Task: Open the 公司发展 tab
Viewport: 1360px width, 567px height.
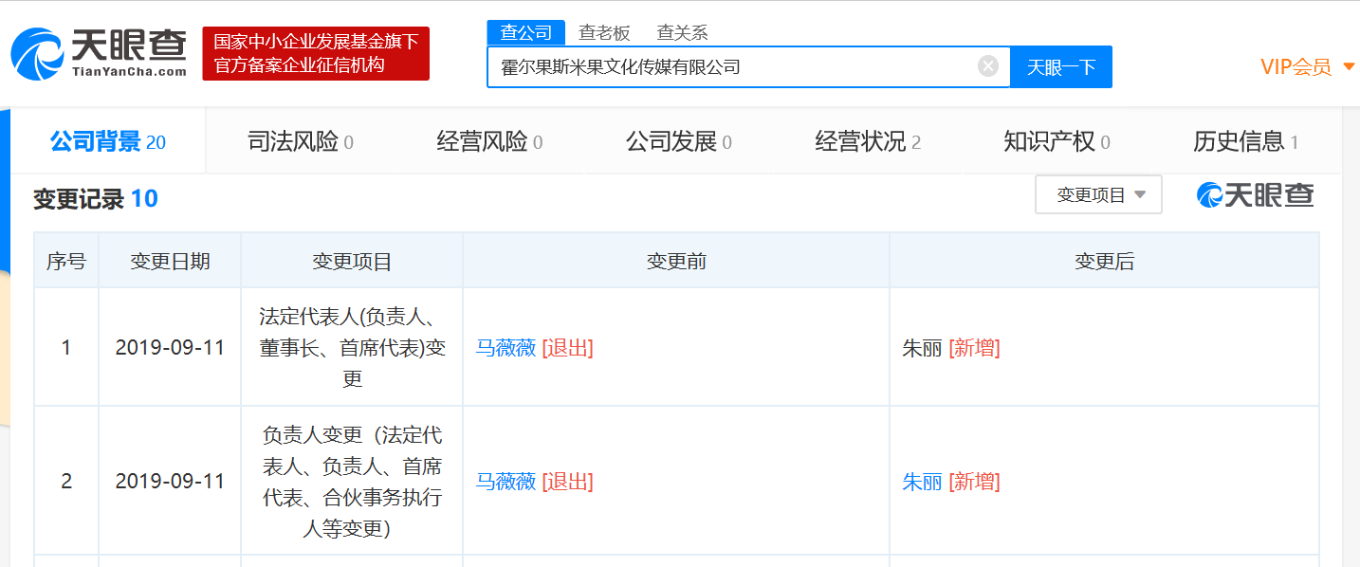Action: (678, 142)
